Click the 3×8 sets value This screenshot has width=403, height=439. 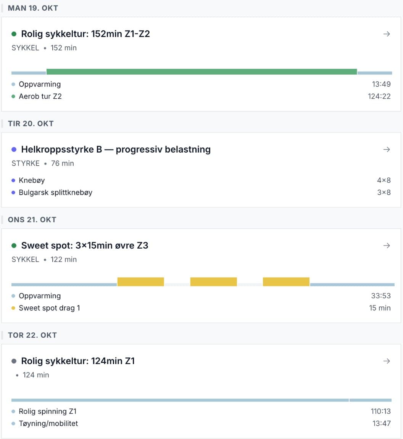pos(384,193)
